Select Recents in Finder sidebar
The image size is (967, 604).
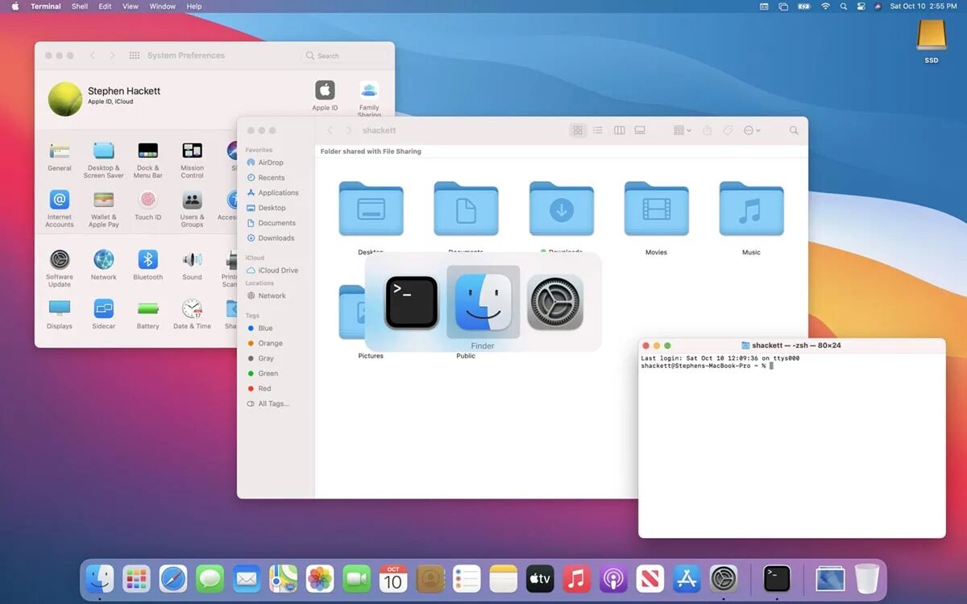click(x=265, y=178)
